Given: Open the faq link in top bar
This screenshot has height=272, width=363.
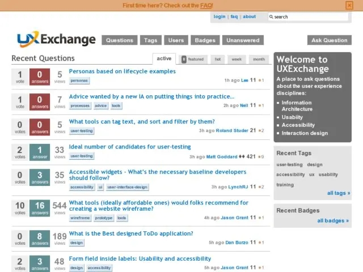Looking at the screenshot, I should [234, 16].
